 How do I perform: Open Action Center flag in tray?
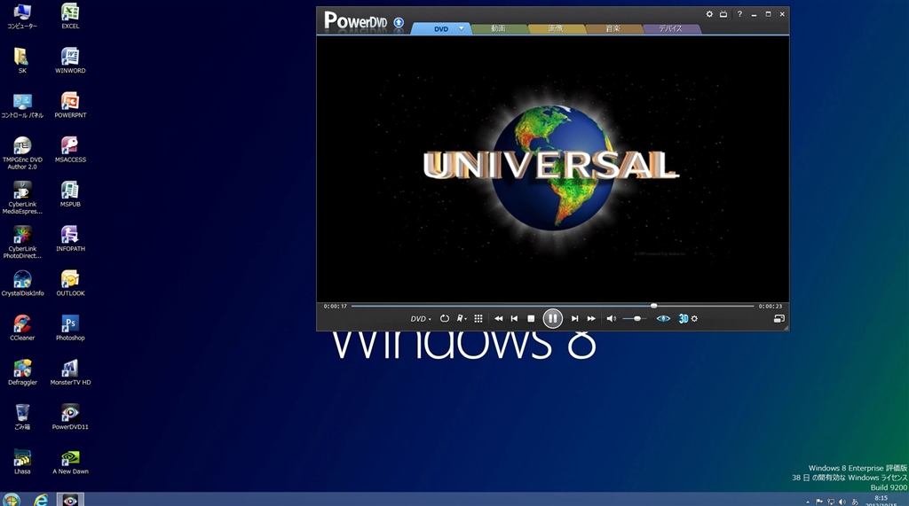tap(819, 502)
